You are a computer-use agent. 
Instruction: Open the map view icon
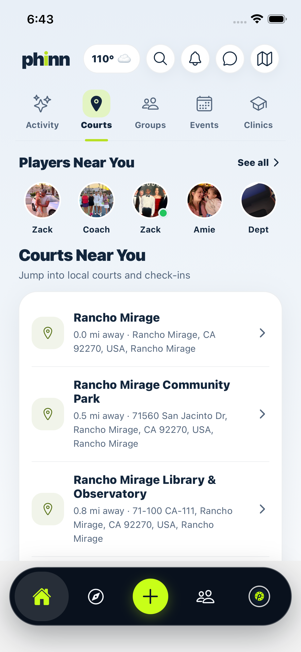click(x=265, y=59)
